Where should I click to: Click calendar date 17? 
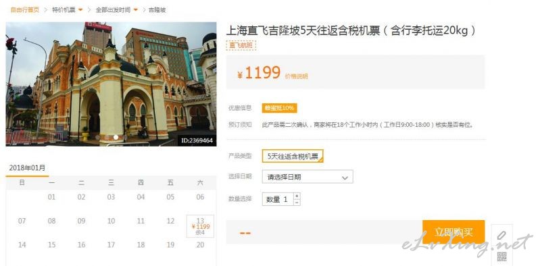coord(111,245)
